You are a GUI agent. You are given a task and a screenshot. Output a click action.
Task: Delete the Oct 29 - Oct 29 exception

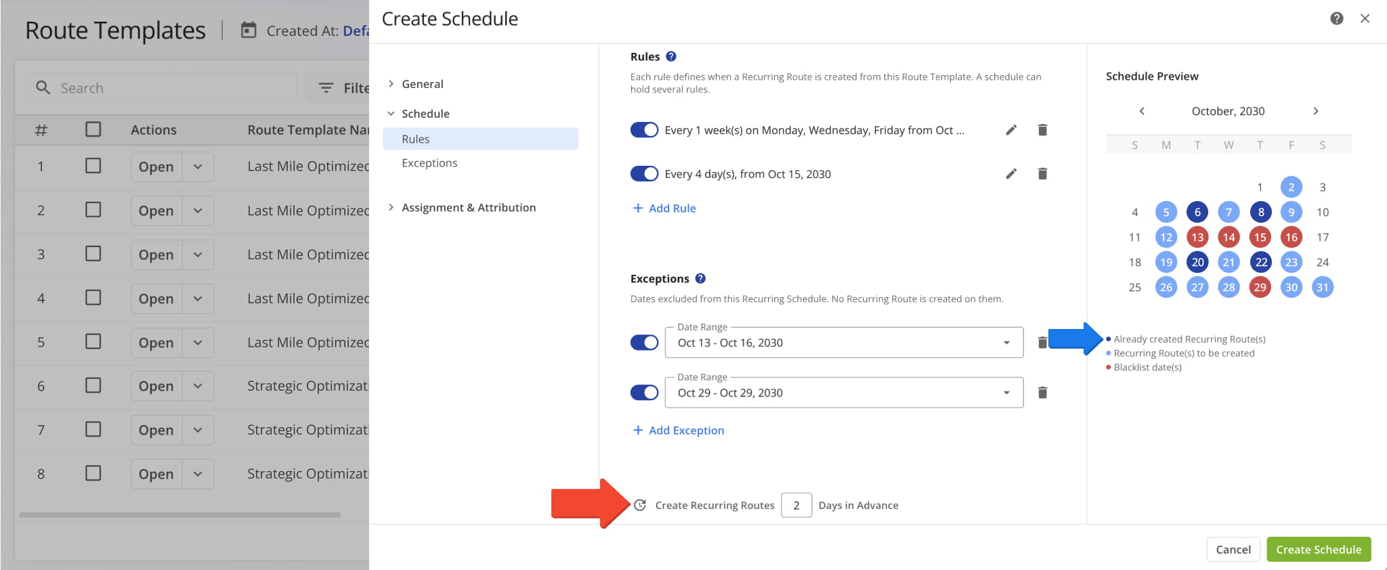click(1042, 393)
